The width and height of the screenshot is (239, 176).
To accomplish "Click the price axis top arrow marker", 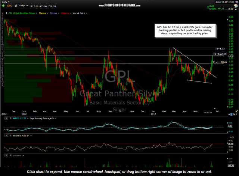I will (227, 20).
